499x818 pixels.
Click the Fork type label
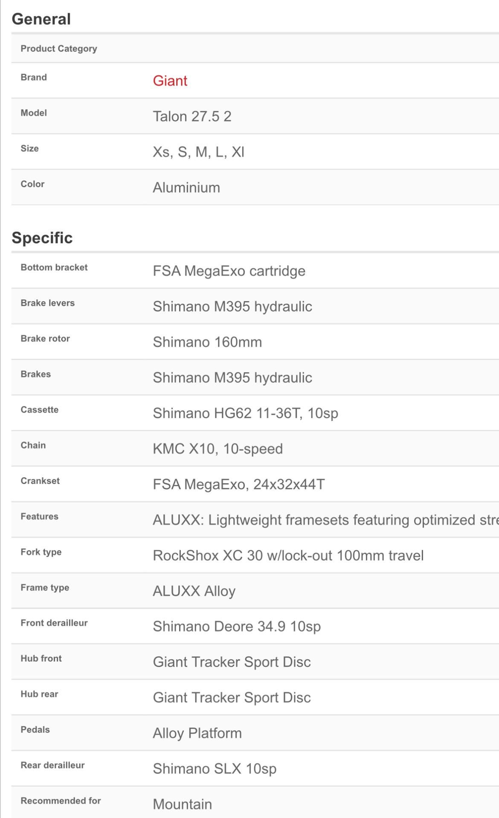click(41, 552)
